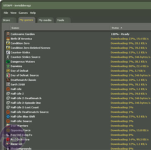Image resolution: width=151 pixels, height=150 pixels.
Task: Click the Day of Defeat: Source icon
Action: 8,75
